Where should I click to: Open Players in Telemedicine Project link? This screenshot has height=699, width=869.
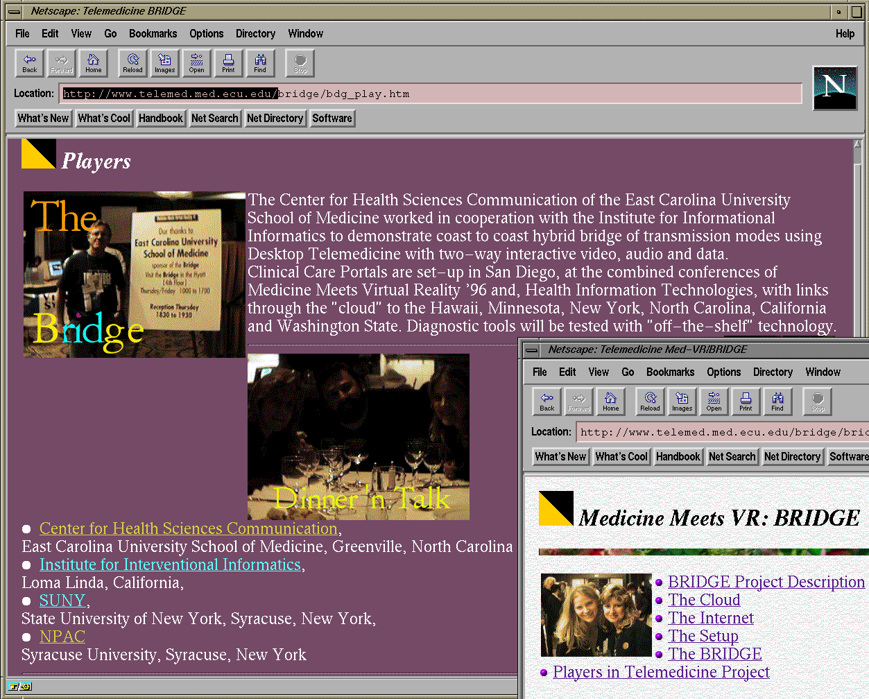pos(662,672)
